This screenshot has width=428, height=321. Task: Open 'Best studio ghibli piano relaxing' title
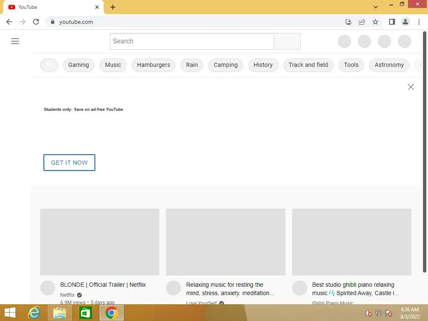tap(356, 289)
